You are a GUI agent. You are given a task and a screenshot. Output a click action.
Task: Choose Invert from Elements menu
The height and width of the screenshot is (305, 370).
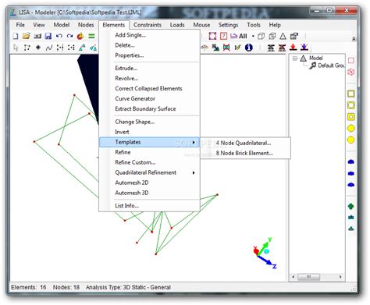pos(122,132)
